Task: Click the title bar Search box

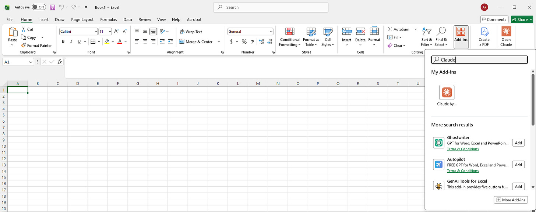Action: (x=271, y=7)
